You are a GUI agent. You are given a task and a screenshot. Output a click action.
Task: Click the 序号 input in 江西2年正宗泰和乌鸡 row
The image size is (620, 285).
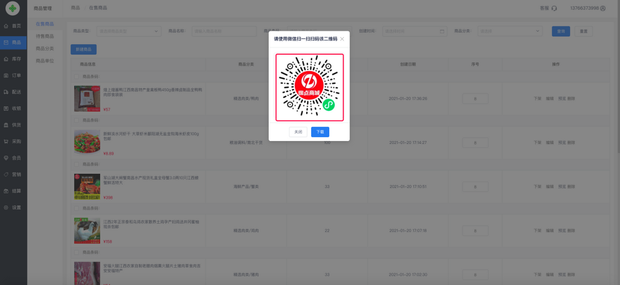[475, 230]
